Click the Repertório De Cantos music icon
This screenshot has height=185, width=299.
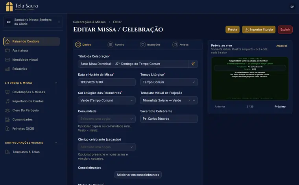7,101
